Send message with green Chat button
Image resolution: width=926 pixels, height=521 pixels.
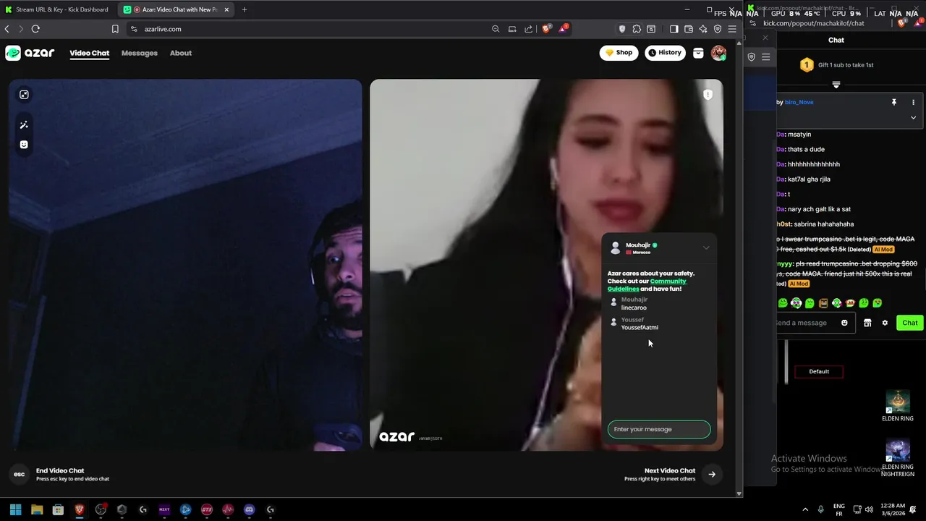point(910,323)
